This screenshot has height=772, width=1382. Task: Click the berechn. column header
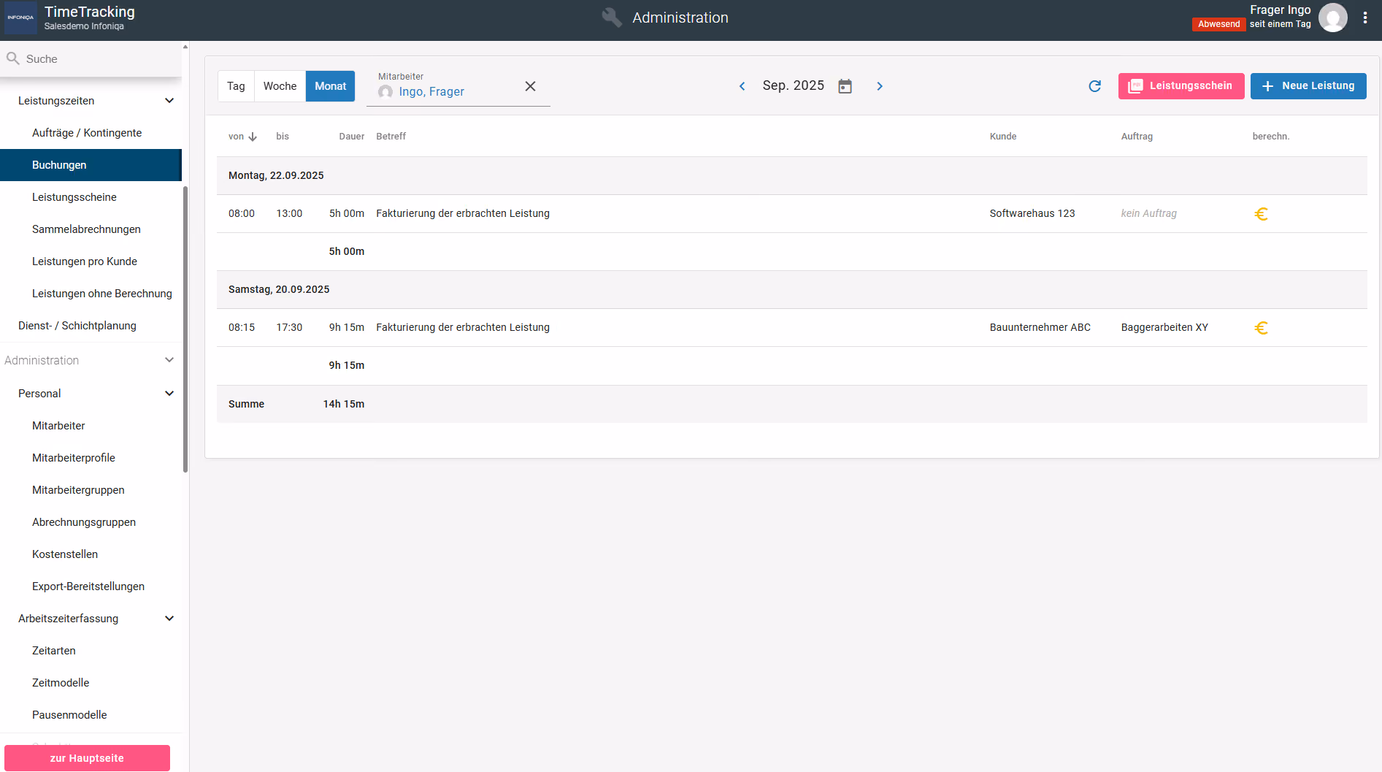[1271, 137]
